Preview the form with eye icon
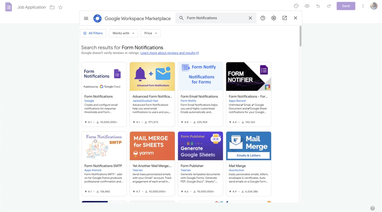Viewport: 382px width, 212px height. click(x=307, y=6)
